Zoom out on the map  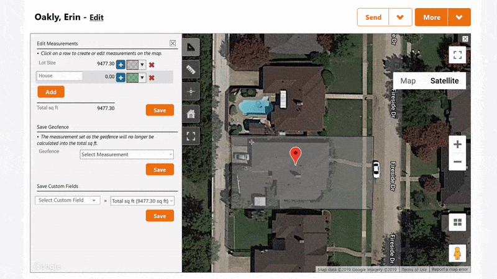(457, 162)
